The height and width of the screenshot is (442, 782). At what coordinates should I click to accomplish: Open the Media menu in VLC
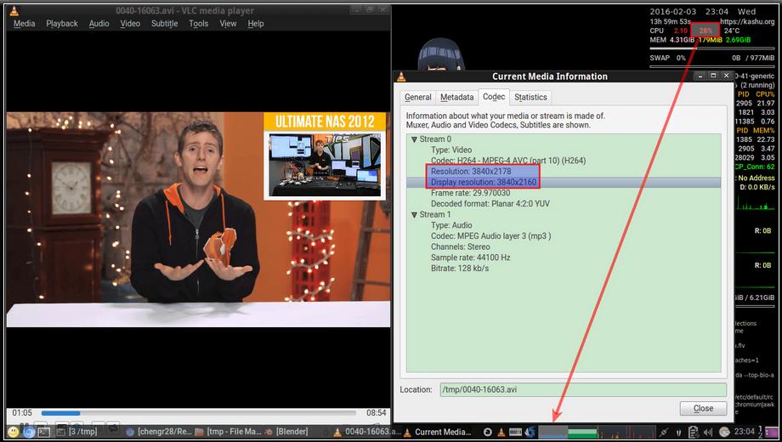pyautogui.click(x=24, y=24)
